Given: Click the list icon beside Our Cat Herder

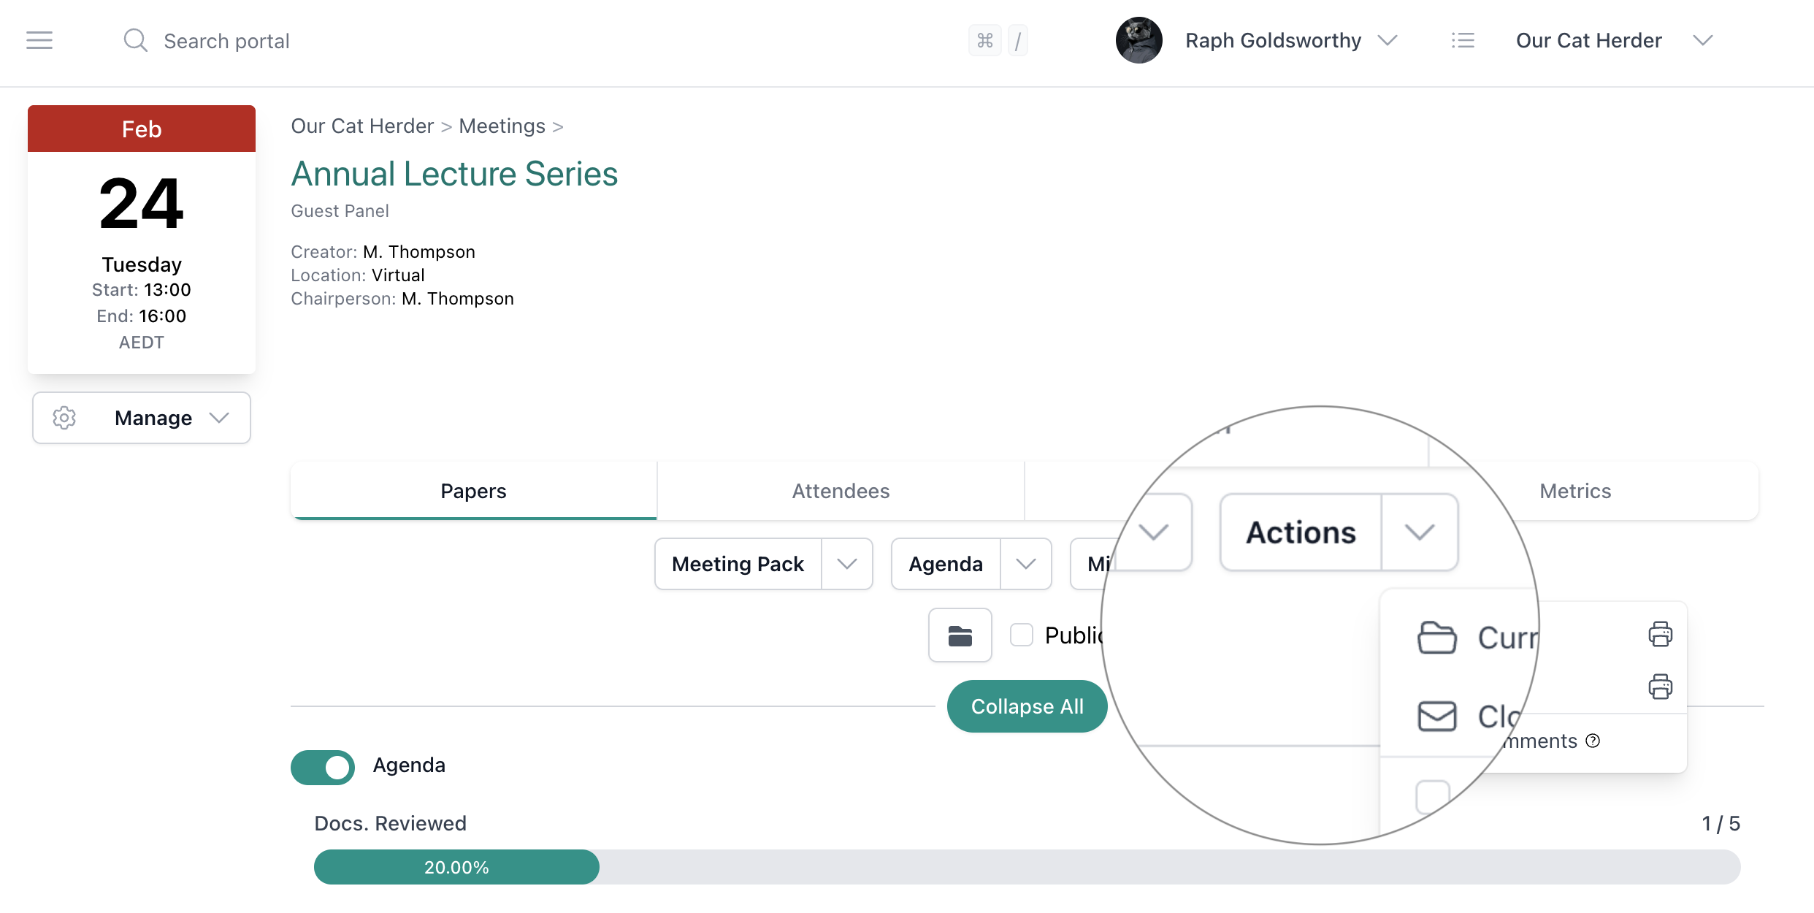Looking at the screenshot, I should pyautogui.click(x=1463, y=40).
